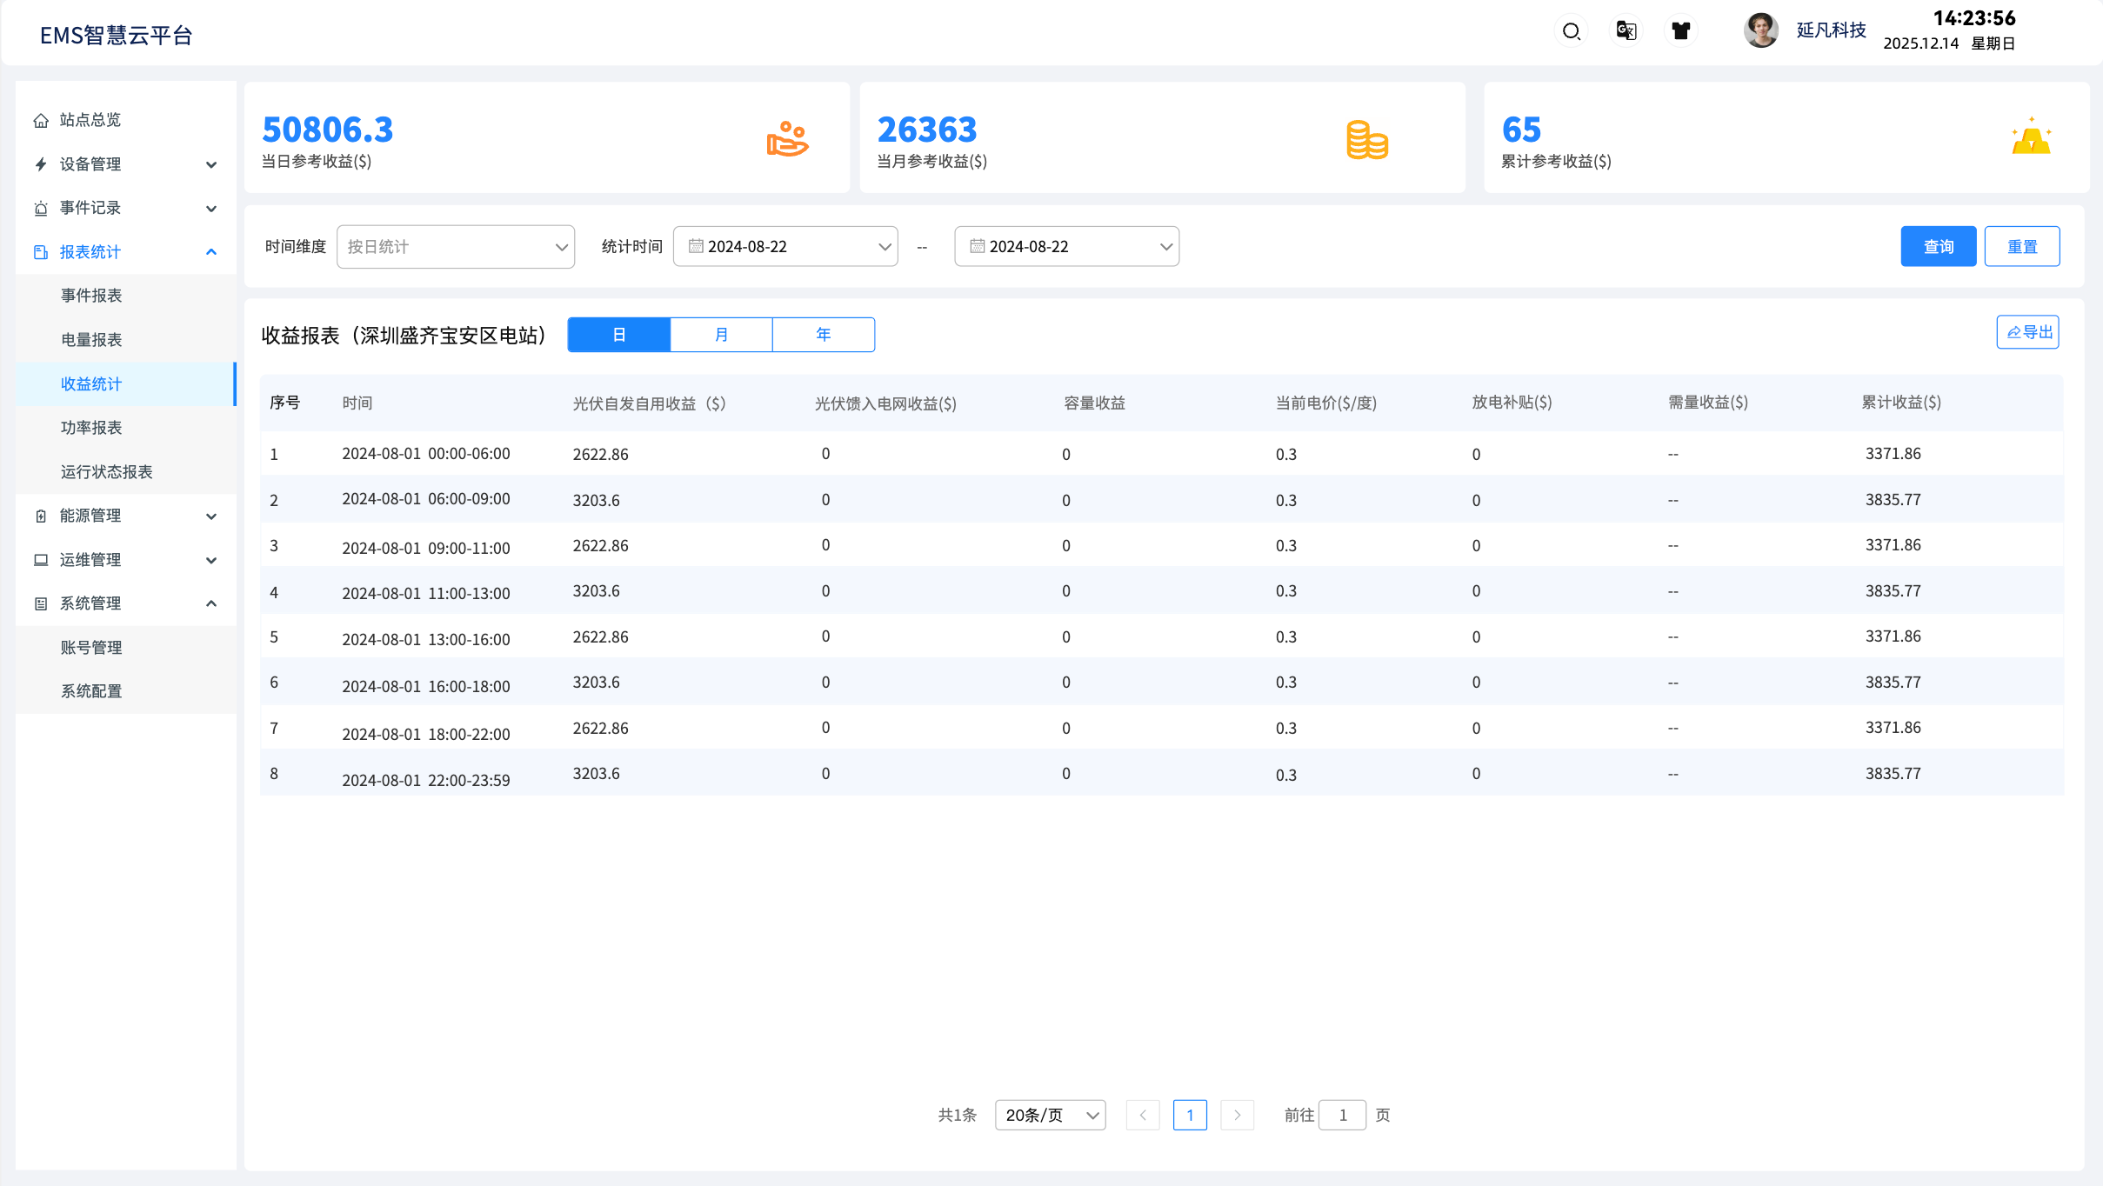
Task: Click the hand-with-coins daily revenue icon
Action: (787, 139)
